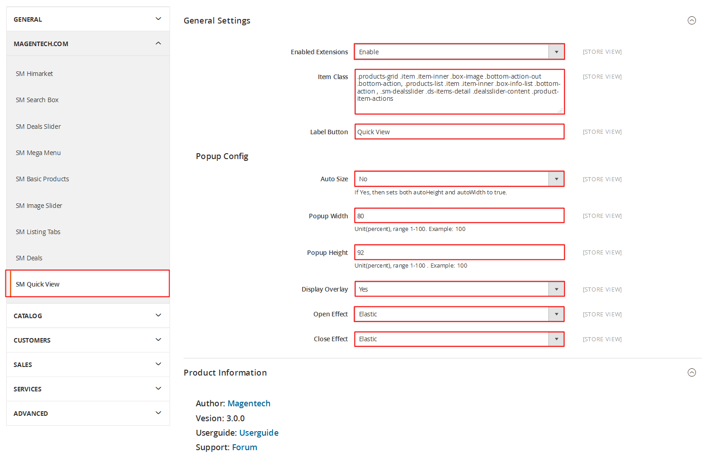Open the Enabled Extensions dropdown
This screenshot has width=709, height=475.
[459, 52]
